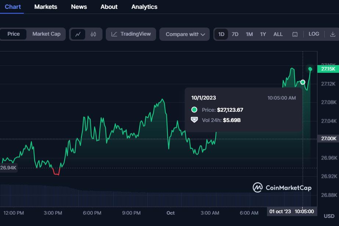Switch to the News tab

79,7
